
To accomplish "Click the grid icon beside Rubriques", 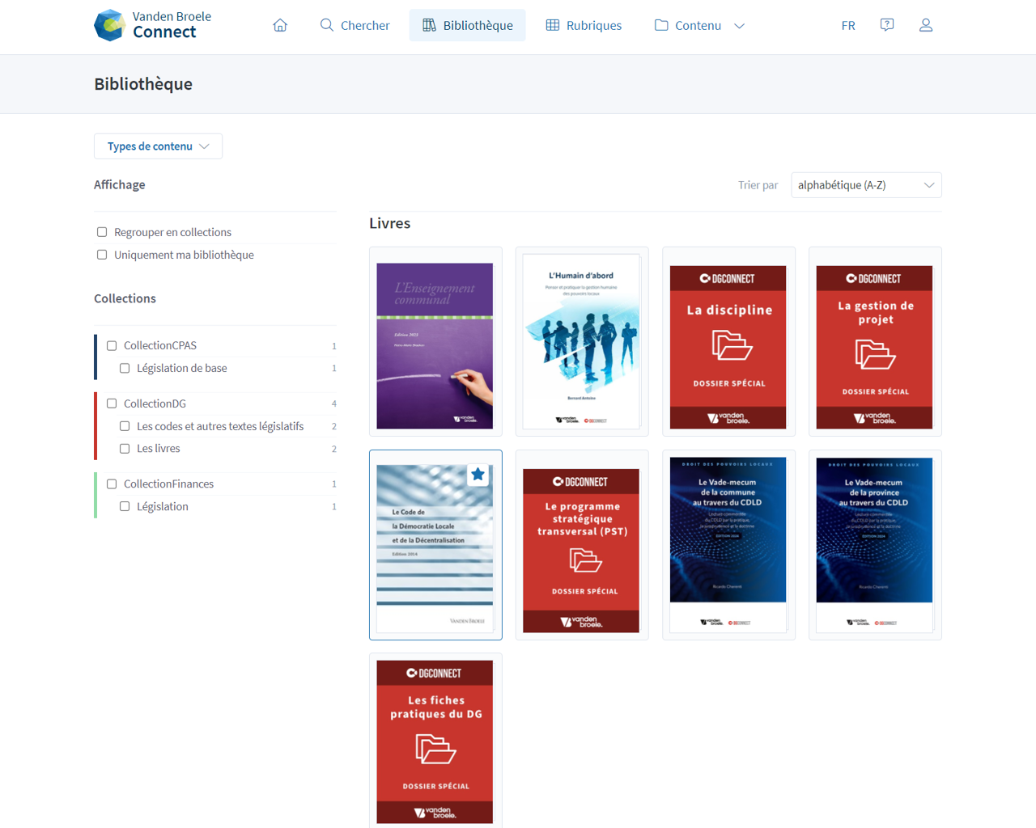I will [x=553, y=25].
